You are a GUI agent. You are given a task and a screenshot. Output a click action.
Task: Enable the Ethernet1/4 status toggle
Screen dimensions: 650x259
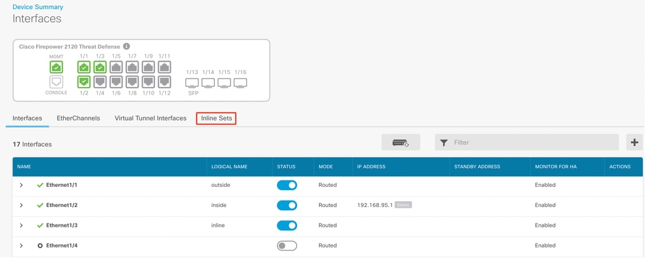[287, 246]
